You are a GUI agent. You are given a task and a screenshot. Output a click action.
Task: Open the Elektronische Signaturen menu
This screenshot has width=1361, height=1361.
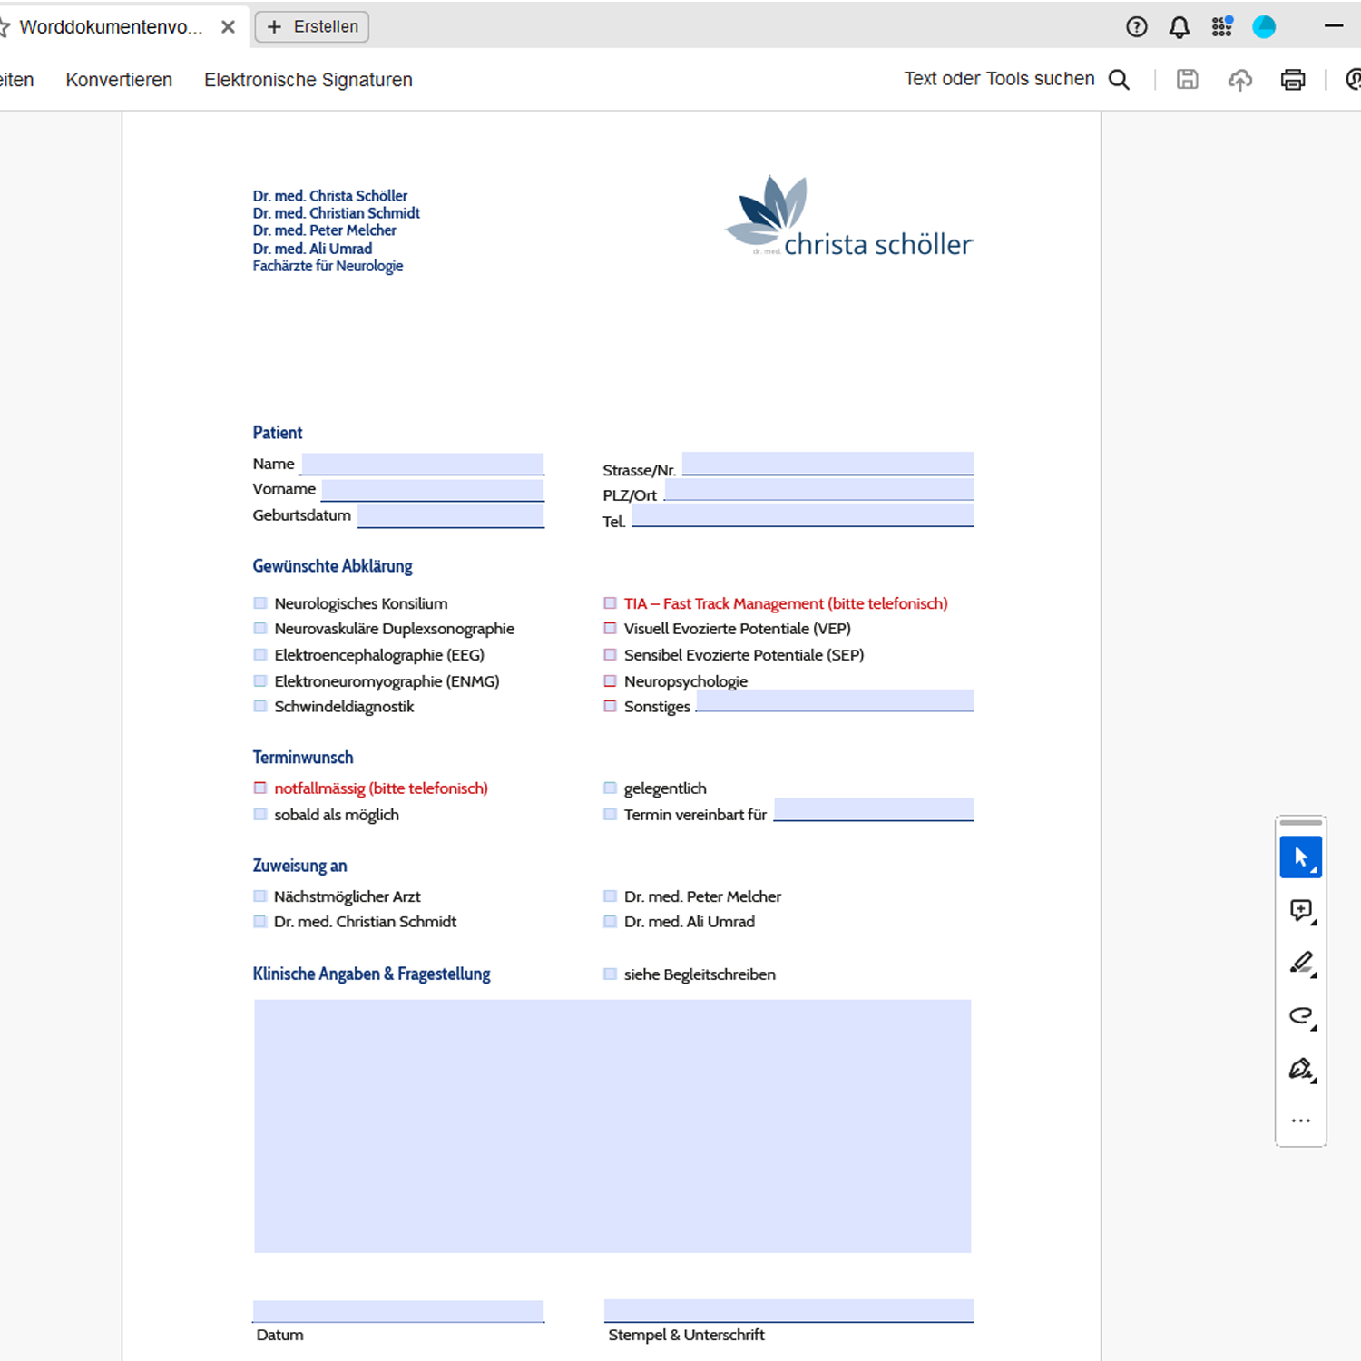[x=308, y=80]
